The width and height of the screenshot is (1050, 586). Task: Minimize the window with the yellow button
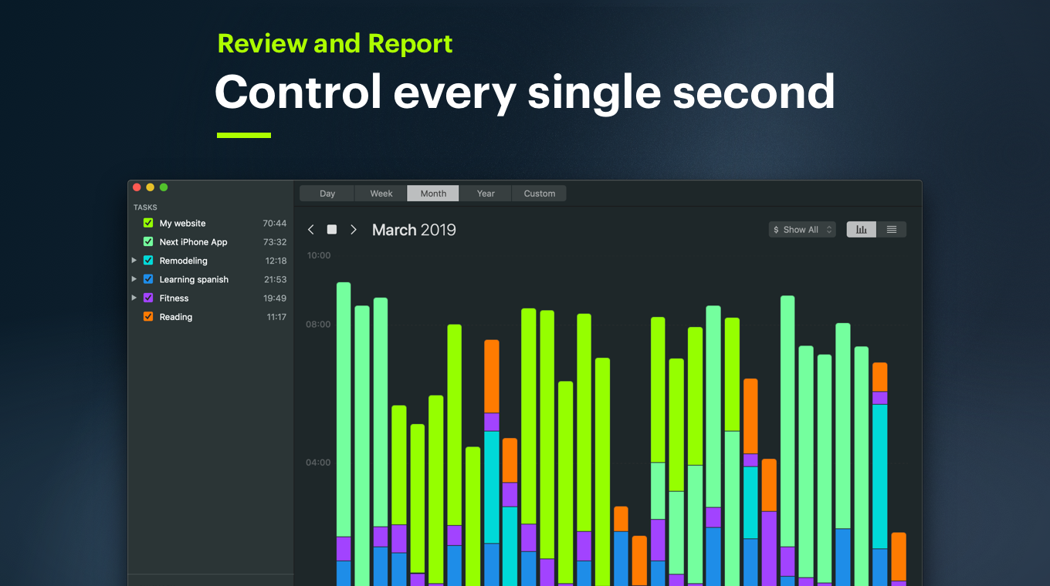[150, 187]
